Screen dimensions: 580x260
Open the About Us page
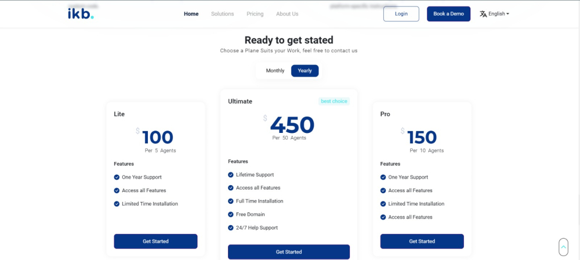tap(287, 14)
